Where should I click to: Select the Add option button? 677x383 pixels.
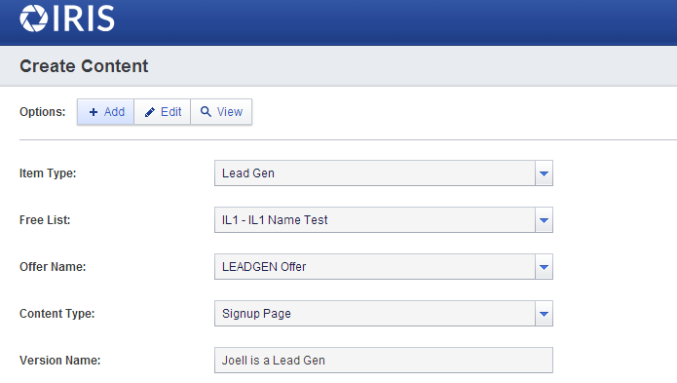106,112
